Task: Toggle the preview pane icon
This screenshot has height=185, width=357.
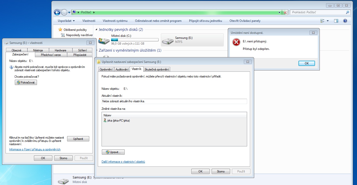Action: coord(336,21)
